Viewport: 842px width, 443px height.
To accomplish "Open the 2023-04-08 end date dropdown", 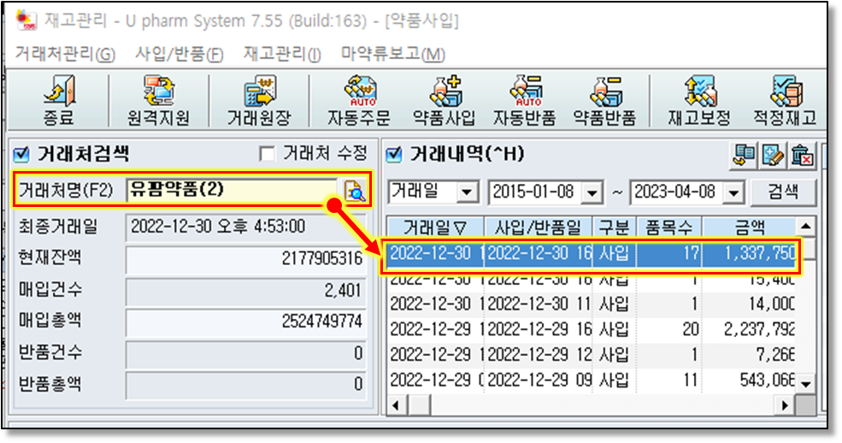I will point(733,193).
